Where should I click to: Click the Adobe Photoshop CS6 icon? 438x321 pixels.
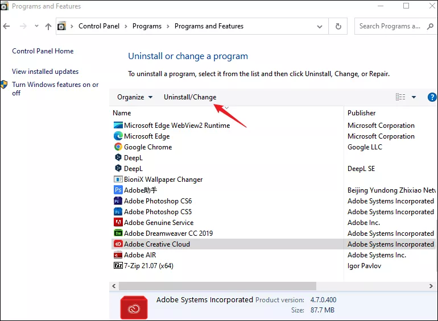pyautogui.click(x=118, y=201)
